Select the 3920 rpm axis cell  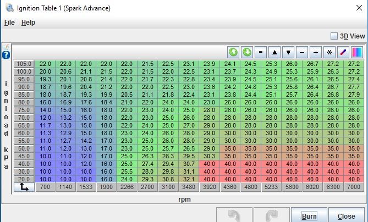[x=210, y=187]
